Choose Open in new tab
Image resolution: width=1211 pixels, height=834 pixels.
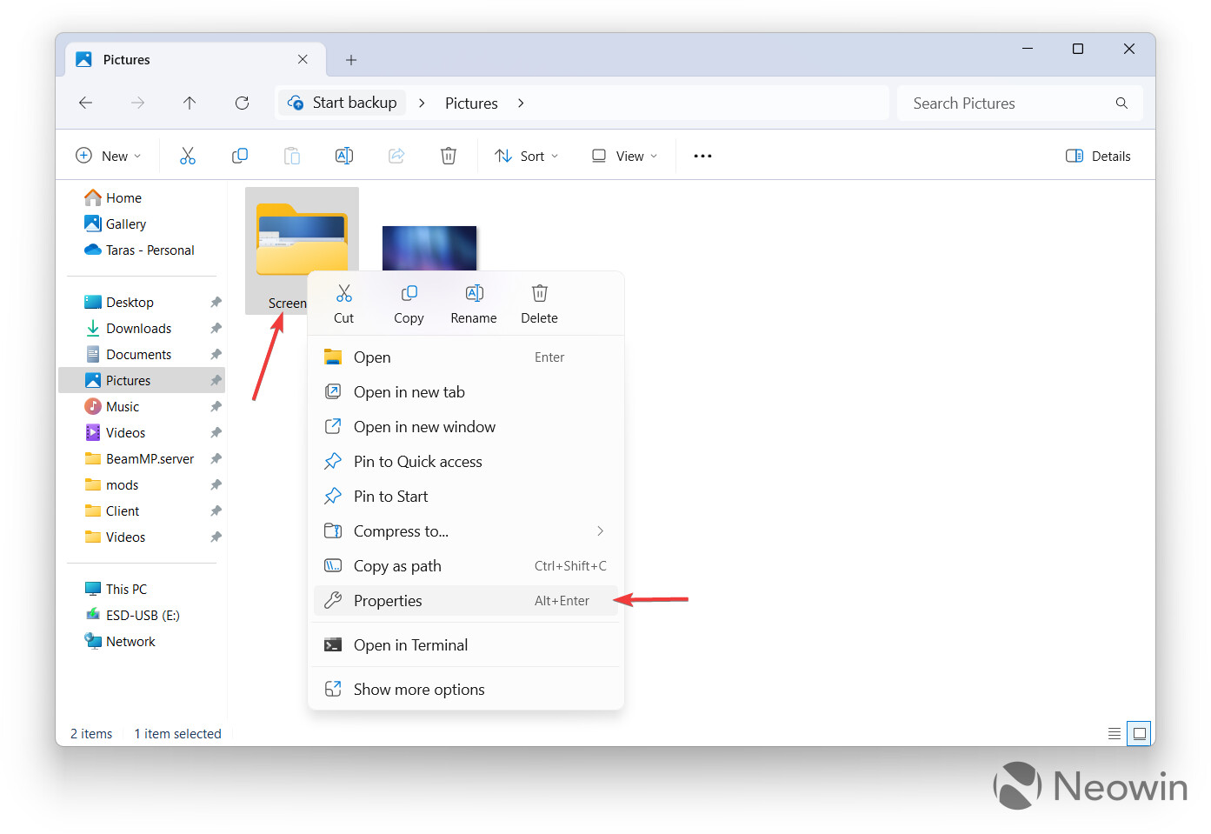coord(466,392)
